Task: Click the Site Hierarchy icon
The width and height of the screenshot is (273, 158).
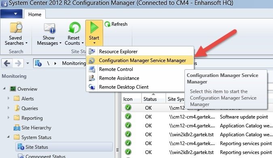Action: coord(17,128)
